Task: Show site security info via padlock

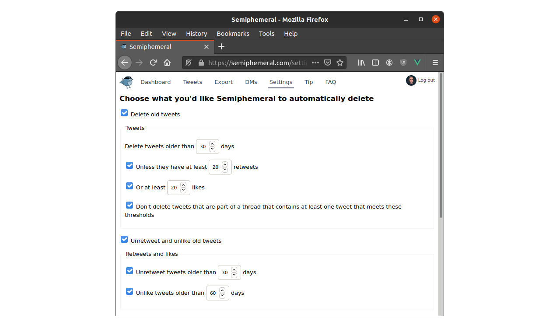Action: tap(201, 63)
